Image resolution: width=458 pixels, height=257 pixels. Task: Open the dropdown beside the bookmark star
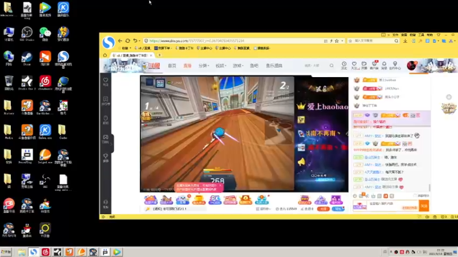click(342, 41)
